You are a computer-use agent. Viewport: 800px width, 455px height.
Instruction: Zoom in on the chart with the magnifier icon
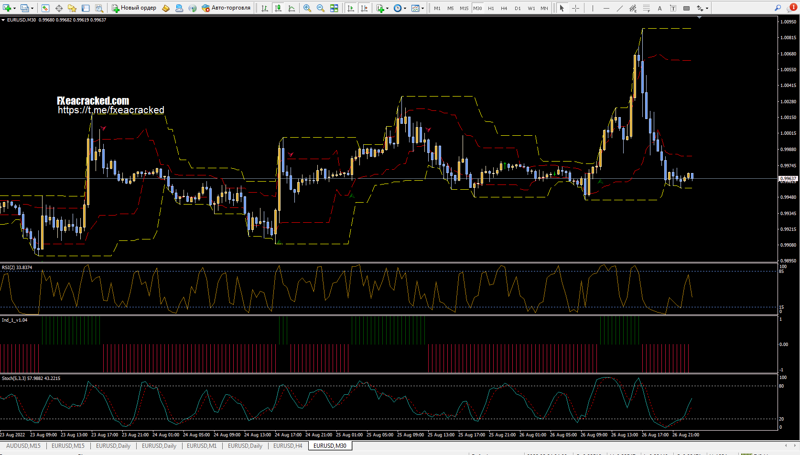pyautogui.click(x=307, y=8)
